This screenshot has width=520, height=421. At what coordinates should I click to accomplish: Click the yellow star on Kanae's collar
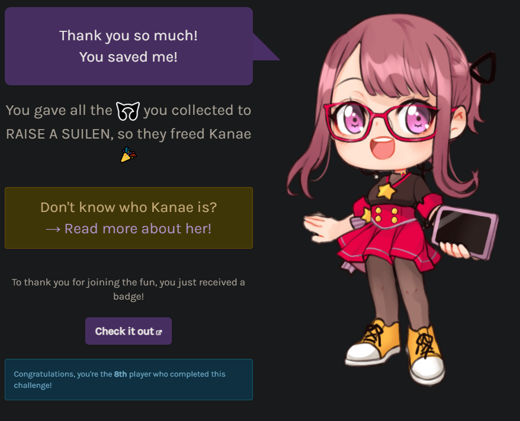pos(386,191)
